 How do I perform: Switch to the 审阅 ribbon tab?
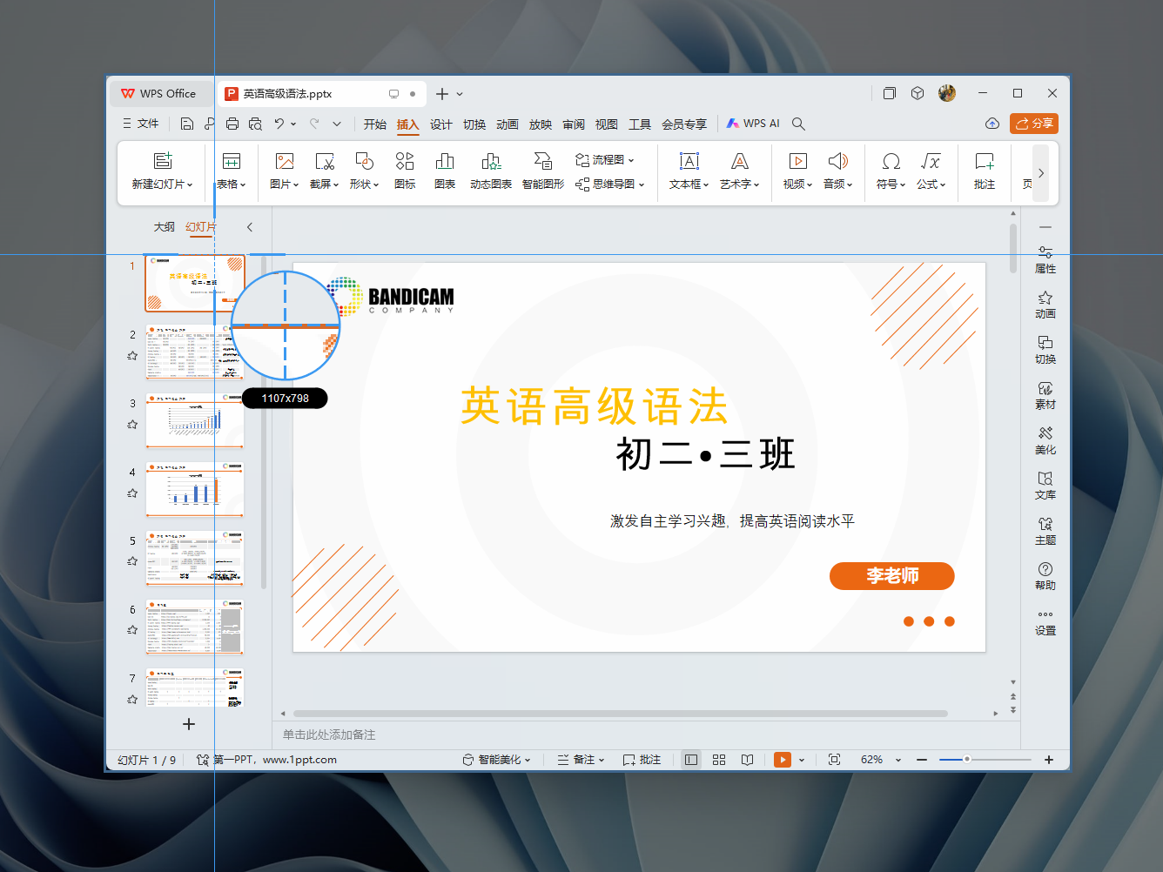coord(573,124)
